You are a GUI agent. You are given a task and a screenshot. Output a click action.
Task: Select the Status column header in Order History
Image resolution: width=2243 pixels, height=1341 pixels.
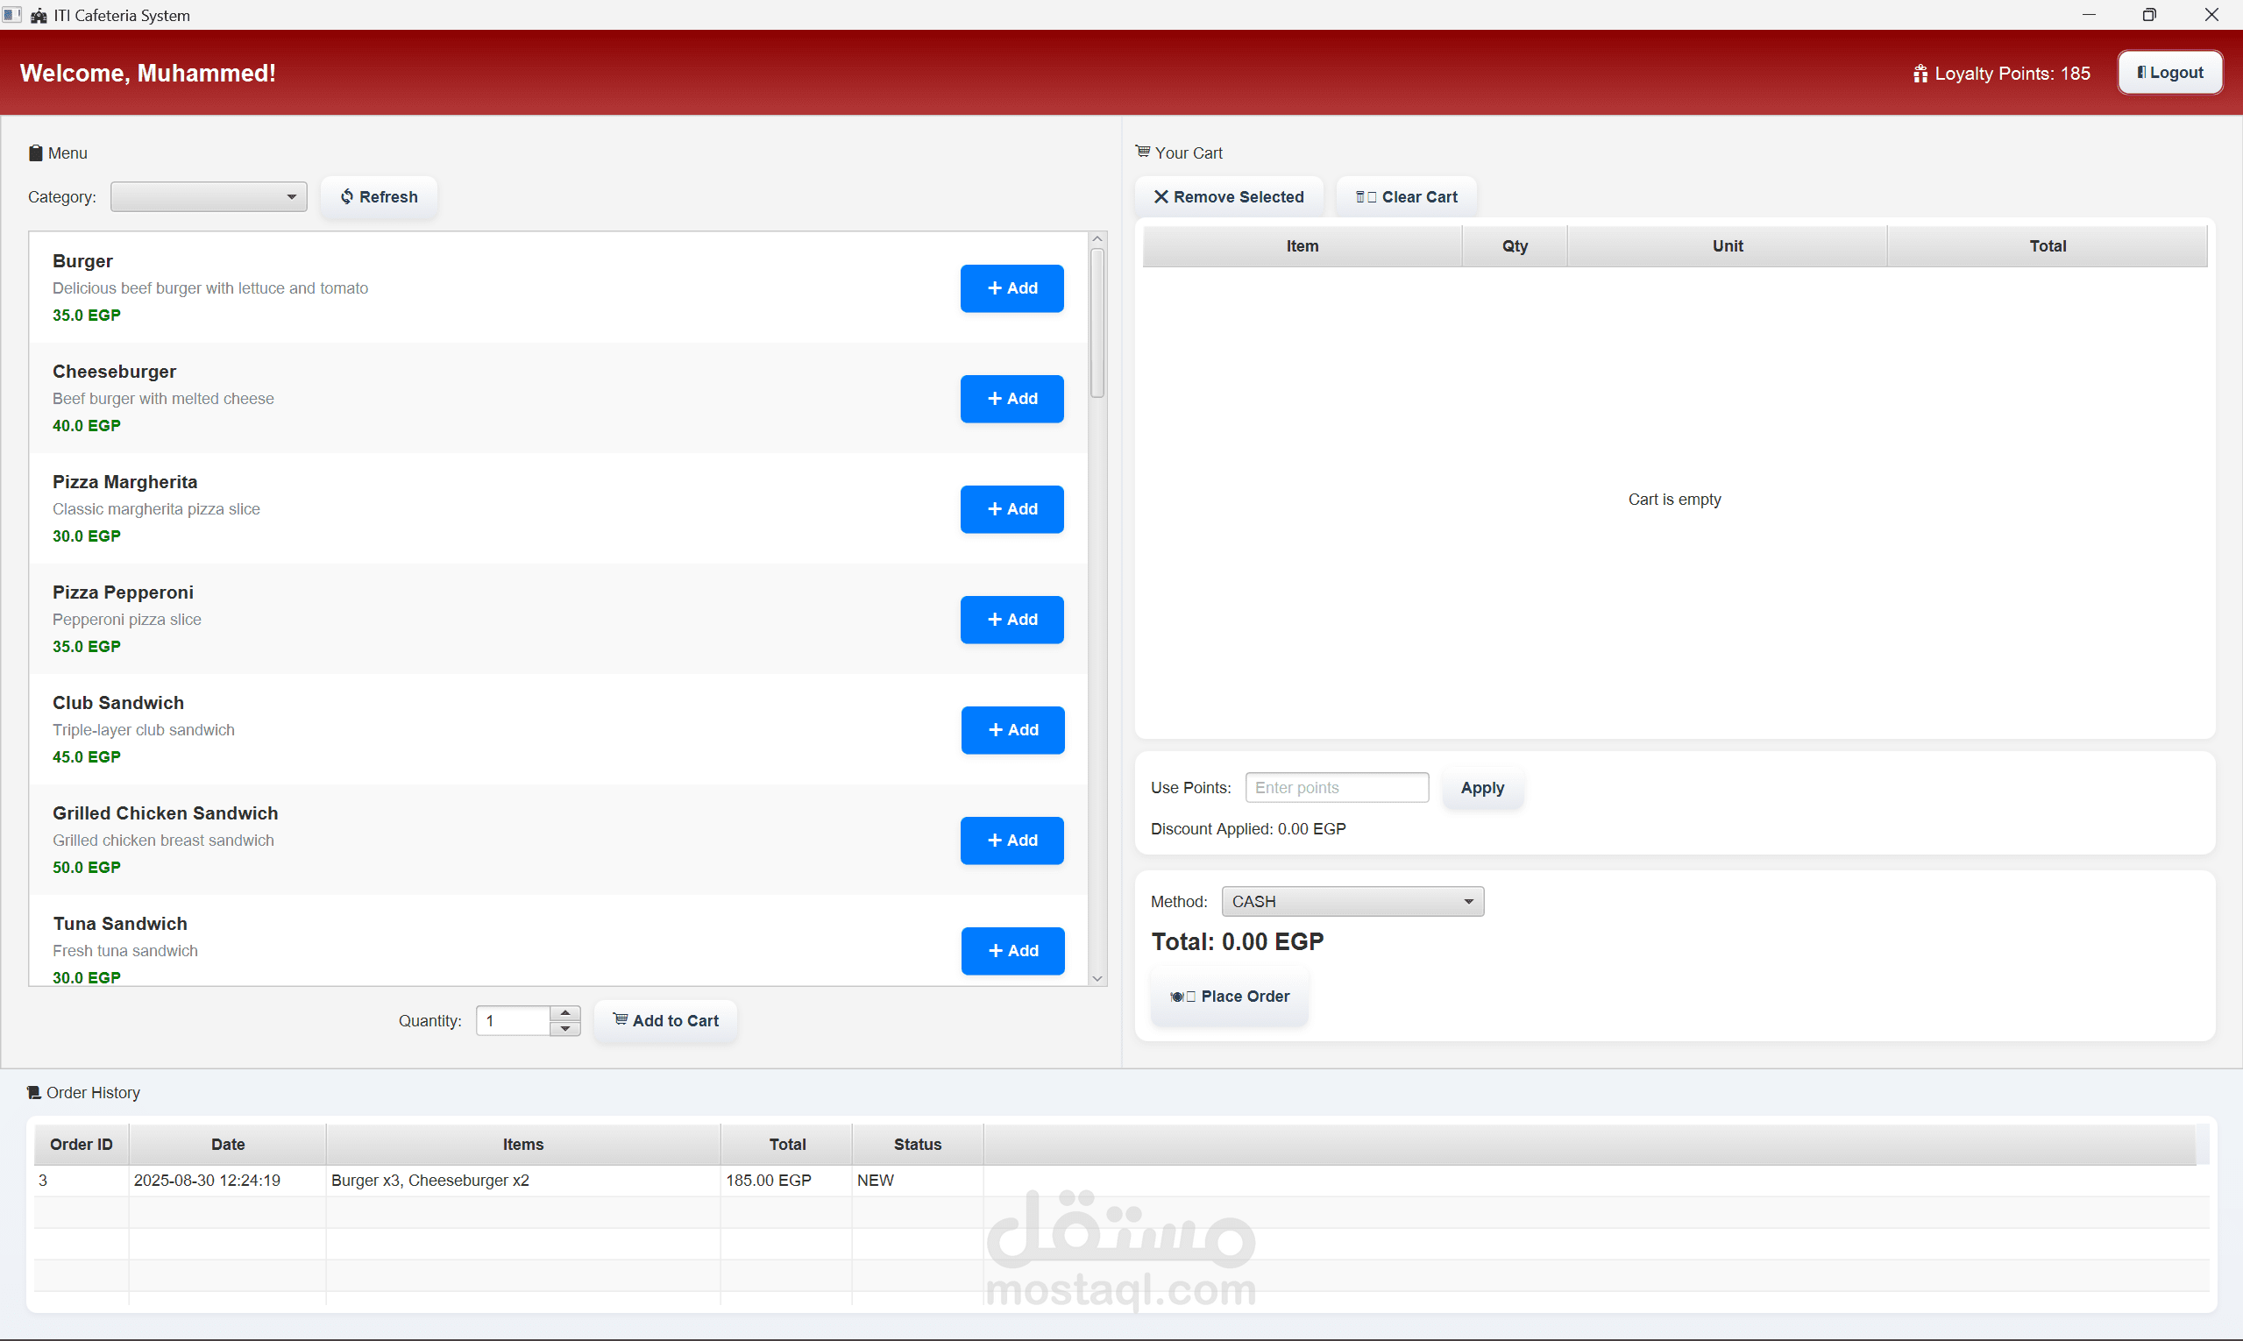click(x=917, y=1143)
